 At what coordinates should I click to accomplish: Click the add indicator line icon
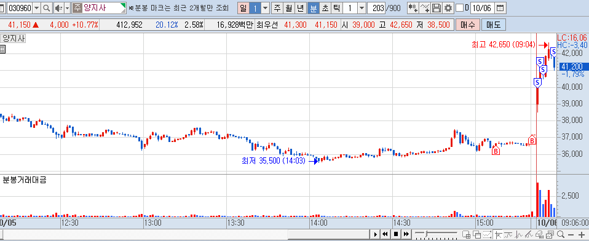point(425,7)
